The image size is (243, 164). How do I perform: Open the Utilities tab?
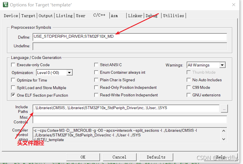pos(174,16)
